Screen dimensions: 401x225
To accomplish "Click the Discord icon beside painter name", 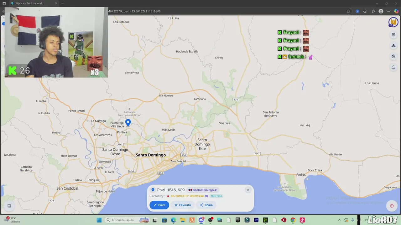I will [x=206, y=196].
